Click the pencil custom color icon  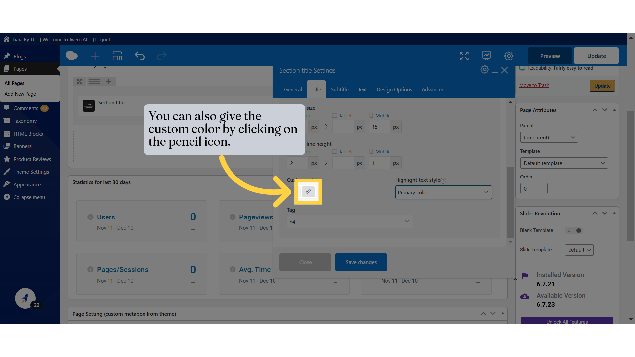point(308,192)
